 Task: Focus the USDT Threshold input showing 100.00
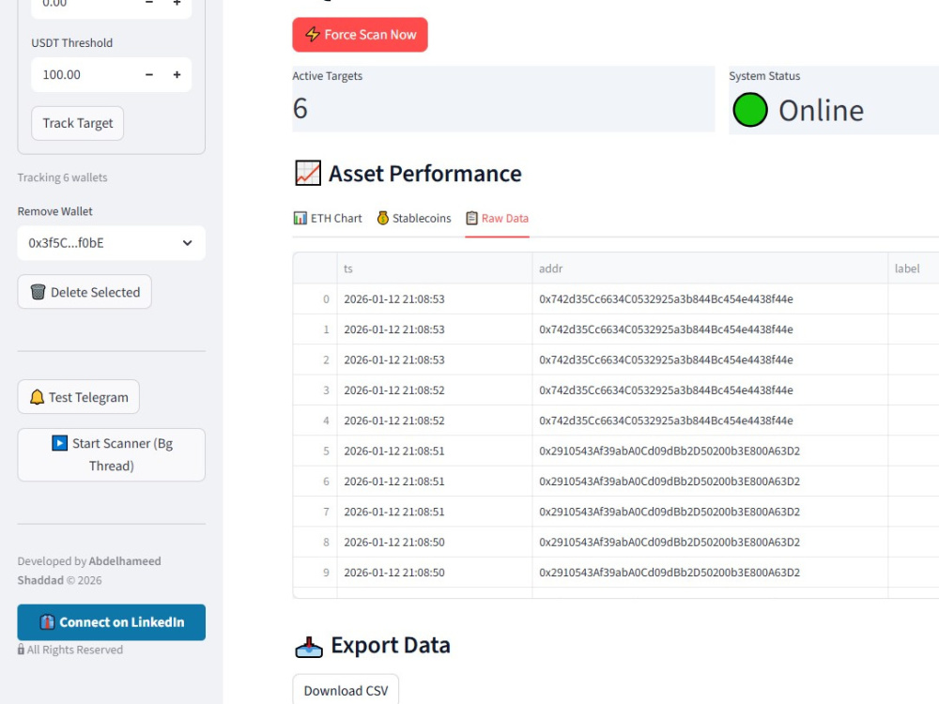pyautogui.click(x=84, y=75)
